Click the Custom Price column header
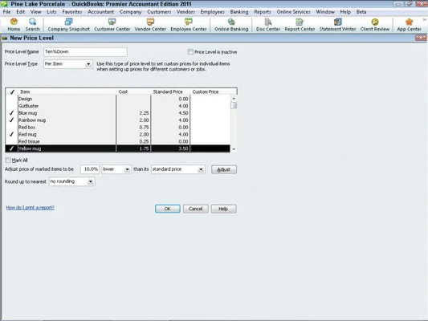The width and height of the screenshot is (428, 321). [x=214, y=92]
